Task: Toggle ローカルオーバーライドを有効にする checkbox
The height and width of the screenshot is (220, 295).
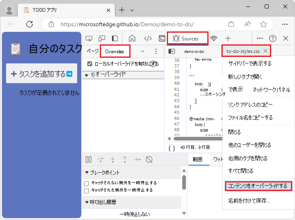Action: [x=90, y=64]
